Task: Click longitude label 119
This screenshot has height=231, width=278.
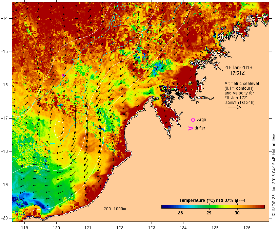Action: click(x=24, y=228)
